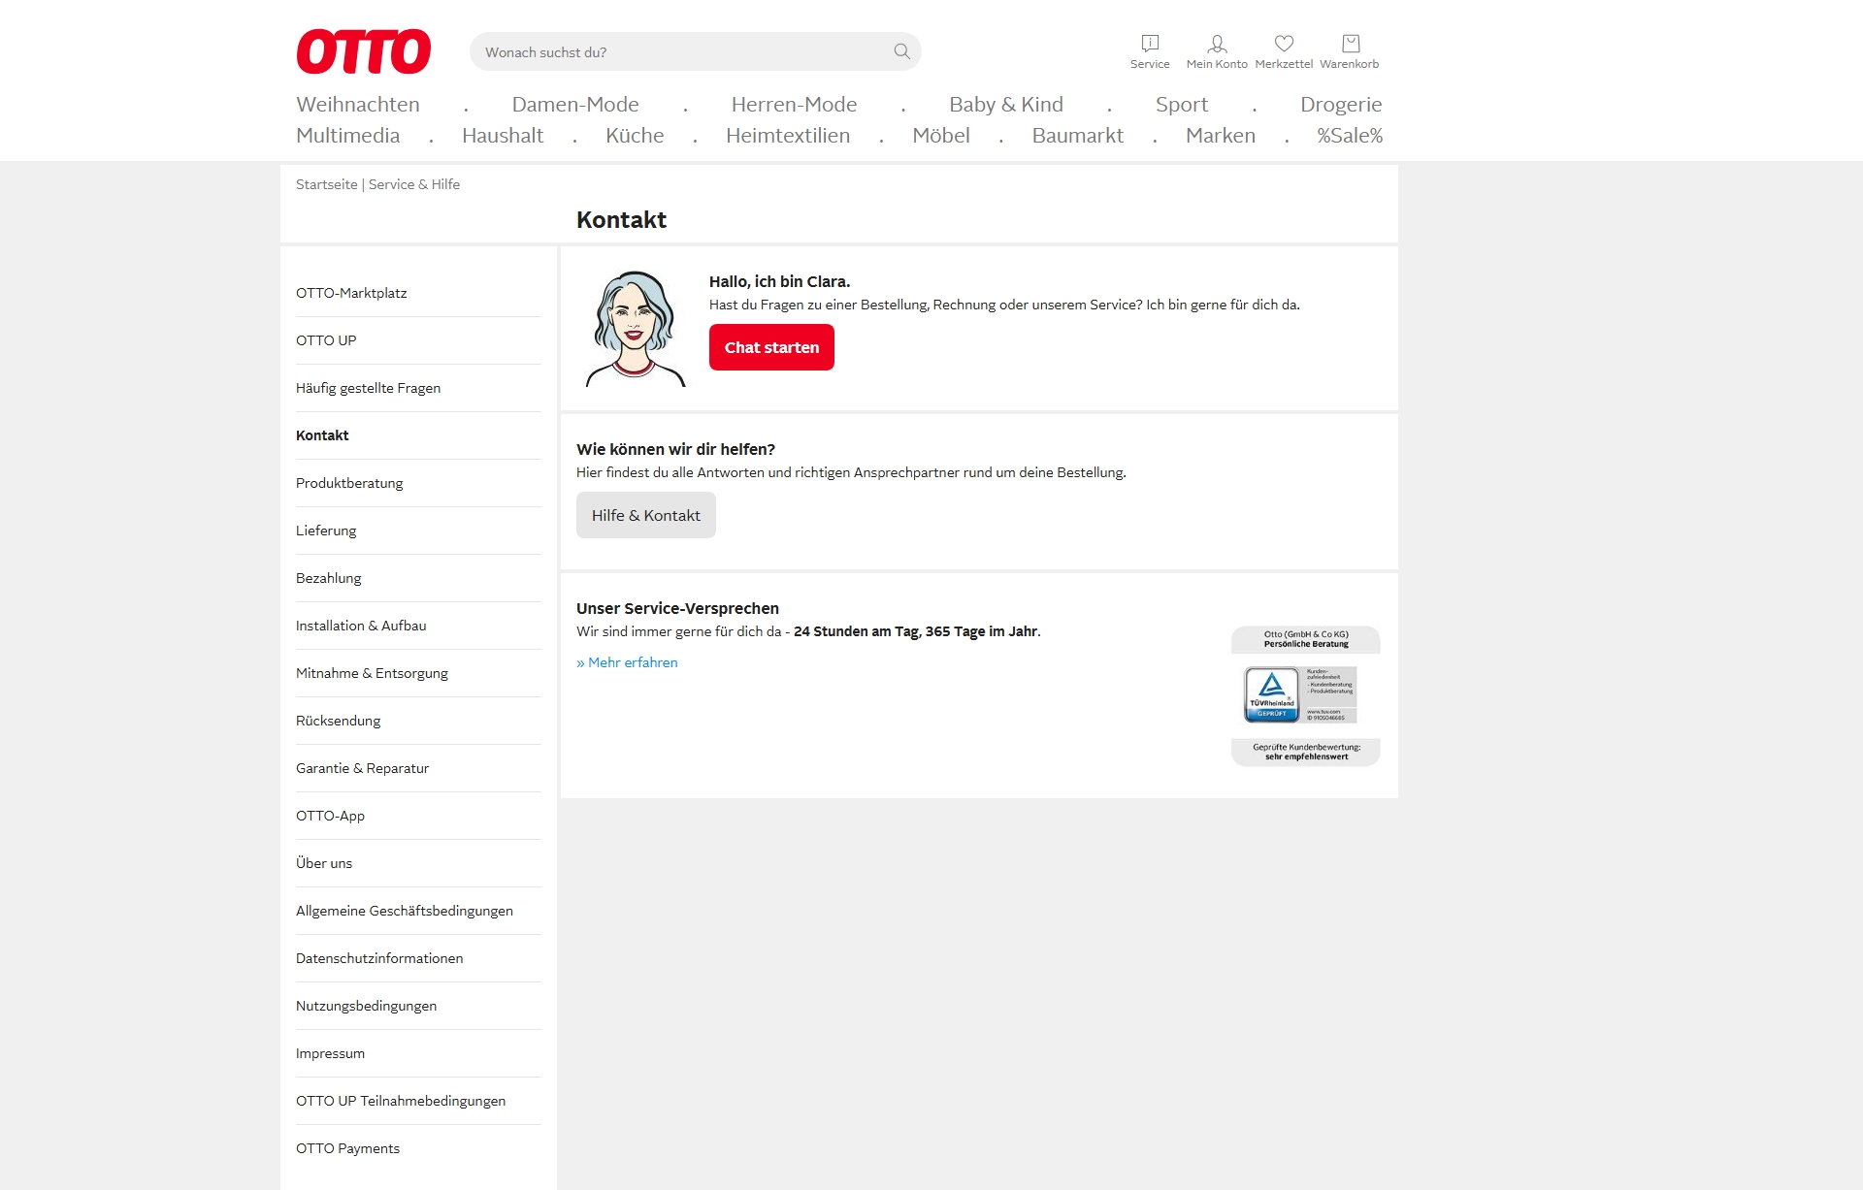Viewport: 1863px width, 1190px height.
Task: Open the Drogerie category
Action: point(1341,105)
